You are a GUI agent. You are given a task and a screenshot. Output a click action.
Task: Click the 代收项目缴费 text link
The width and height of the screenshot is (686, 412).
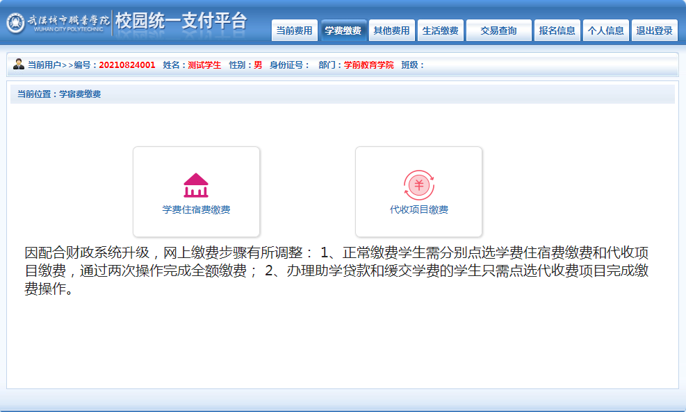(418, 209)
